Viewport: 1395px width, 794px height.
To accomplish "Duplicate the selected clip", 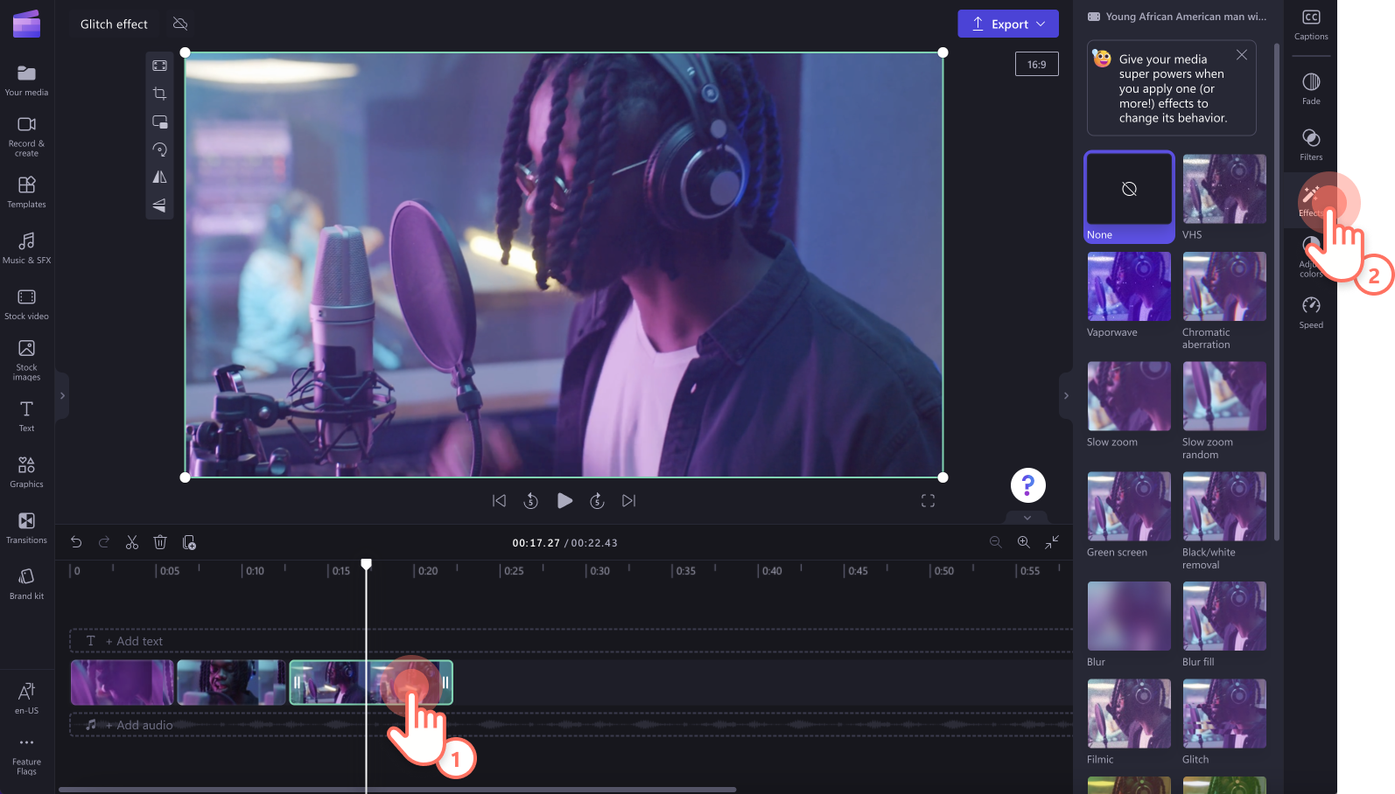I will [189, 542].
